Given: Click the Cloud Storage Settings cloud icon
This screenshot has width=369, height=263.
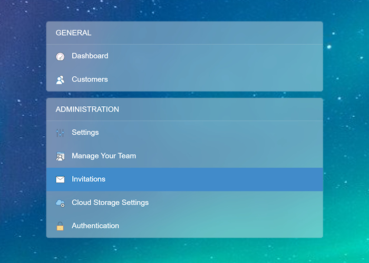Looking at the screenshot, I should [60, 203].
